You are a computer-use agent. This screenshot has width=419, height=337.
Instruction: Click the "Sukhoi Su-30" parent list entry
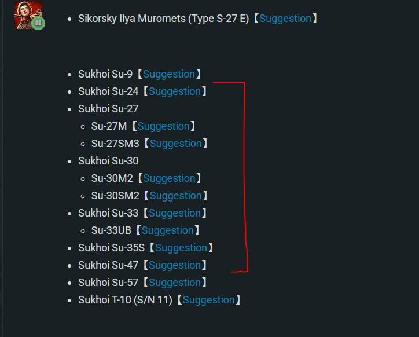click(108, 161)
